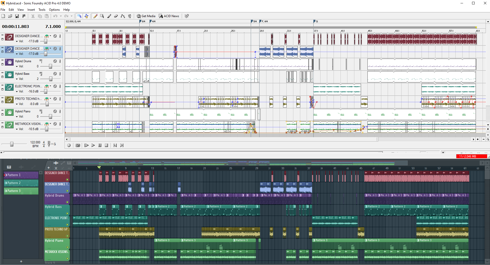This screenshot has height=265, width=490.
Task: Toggle Loop Playback in the transport bar
Action: pyautogui.click(x=78, y=145)
